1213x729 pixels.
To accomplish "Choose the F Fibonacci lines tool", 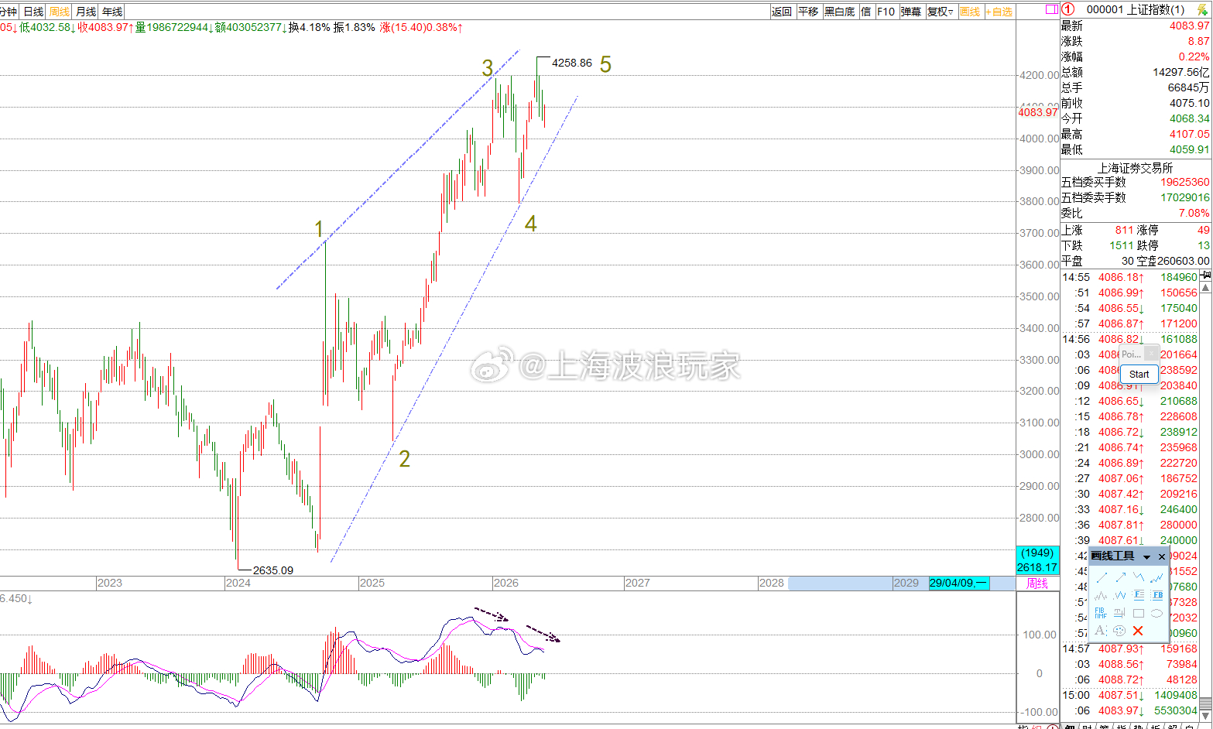I will pyautogui.click(x=1139, y=595).
